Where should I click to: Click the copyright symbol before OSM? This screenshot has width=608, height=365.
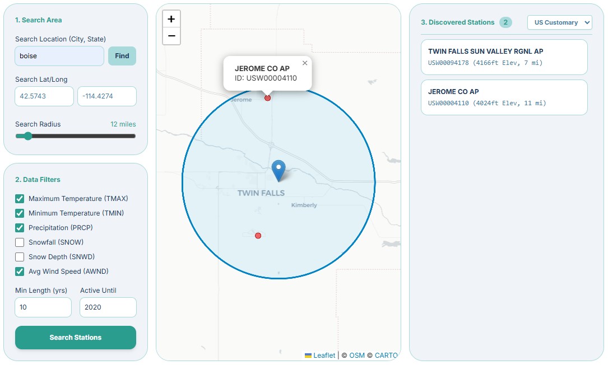(344, 355)
